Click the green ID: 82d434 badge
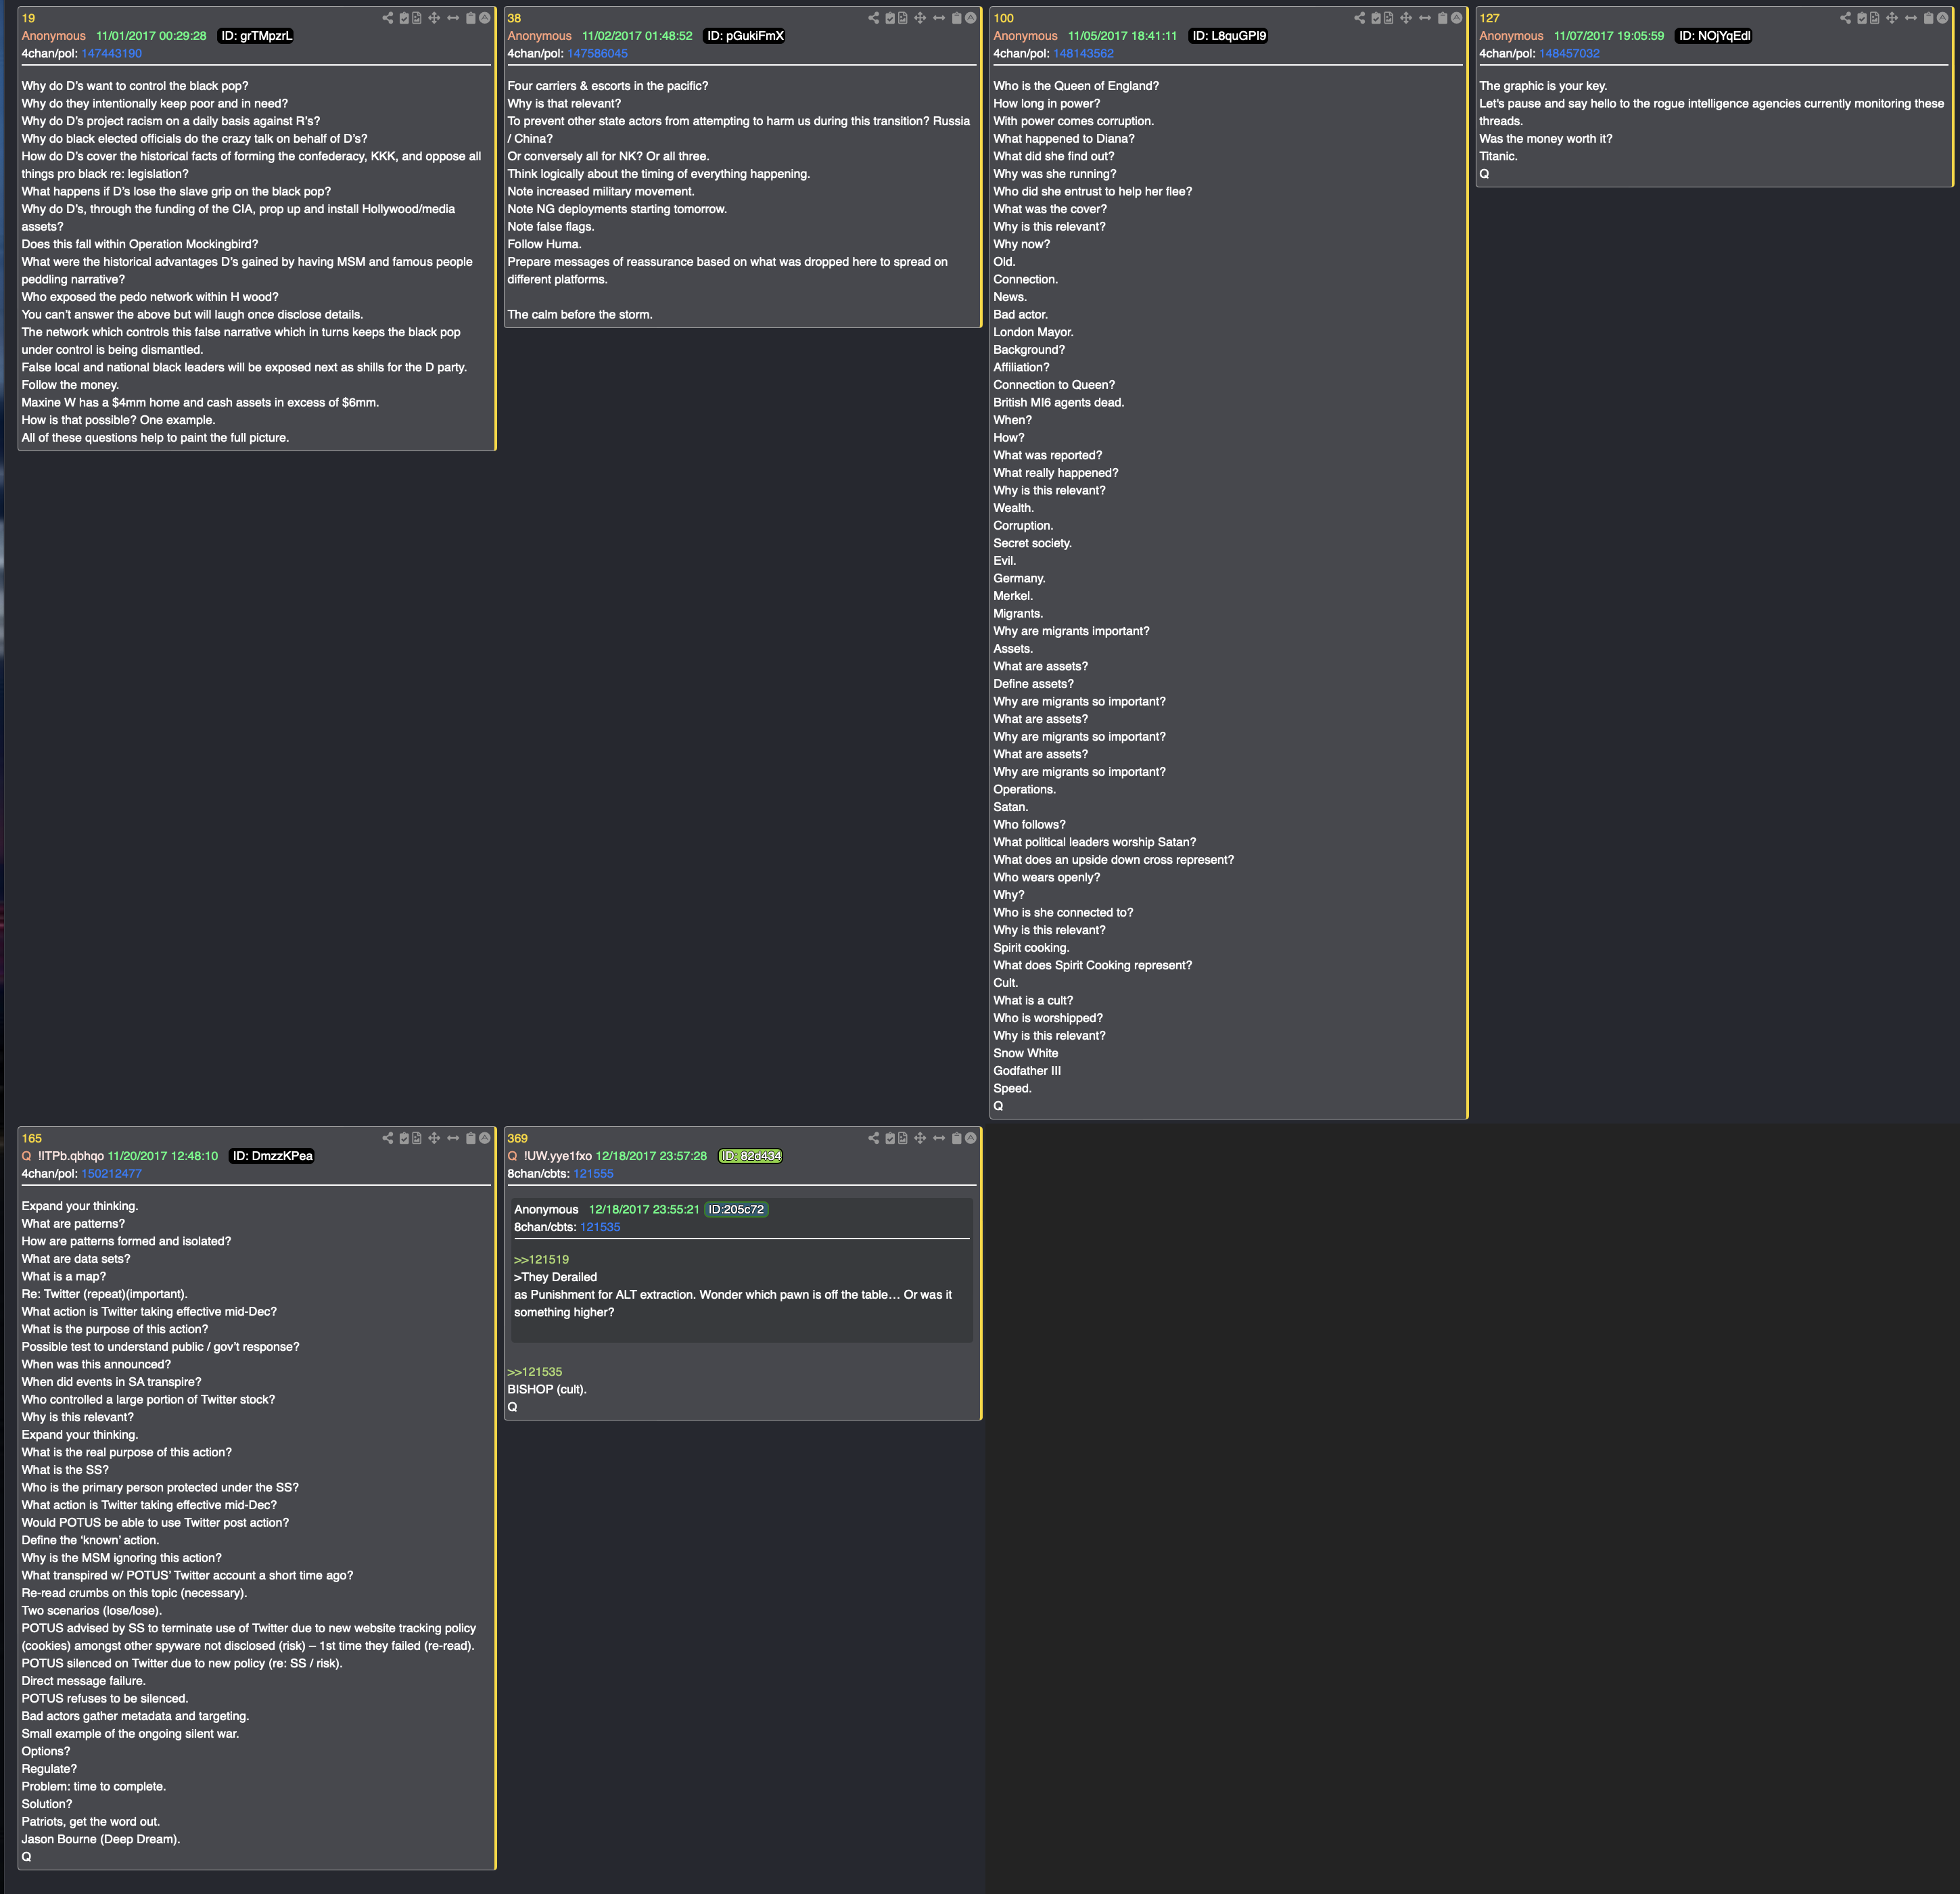 751,1156
